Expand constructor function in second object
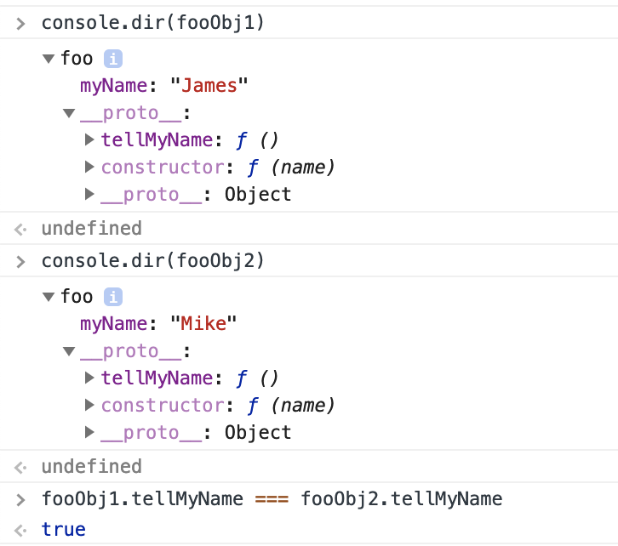Viewport: 618px width, 546px height. pos(89,406)
